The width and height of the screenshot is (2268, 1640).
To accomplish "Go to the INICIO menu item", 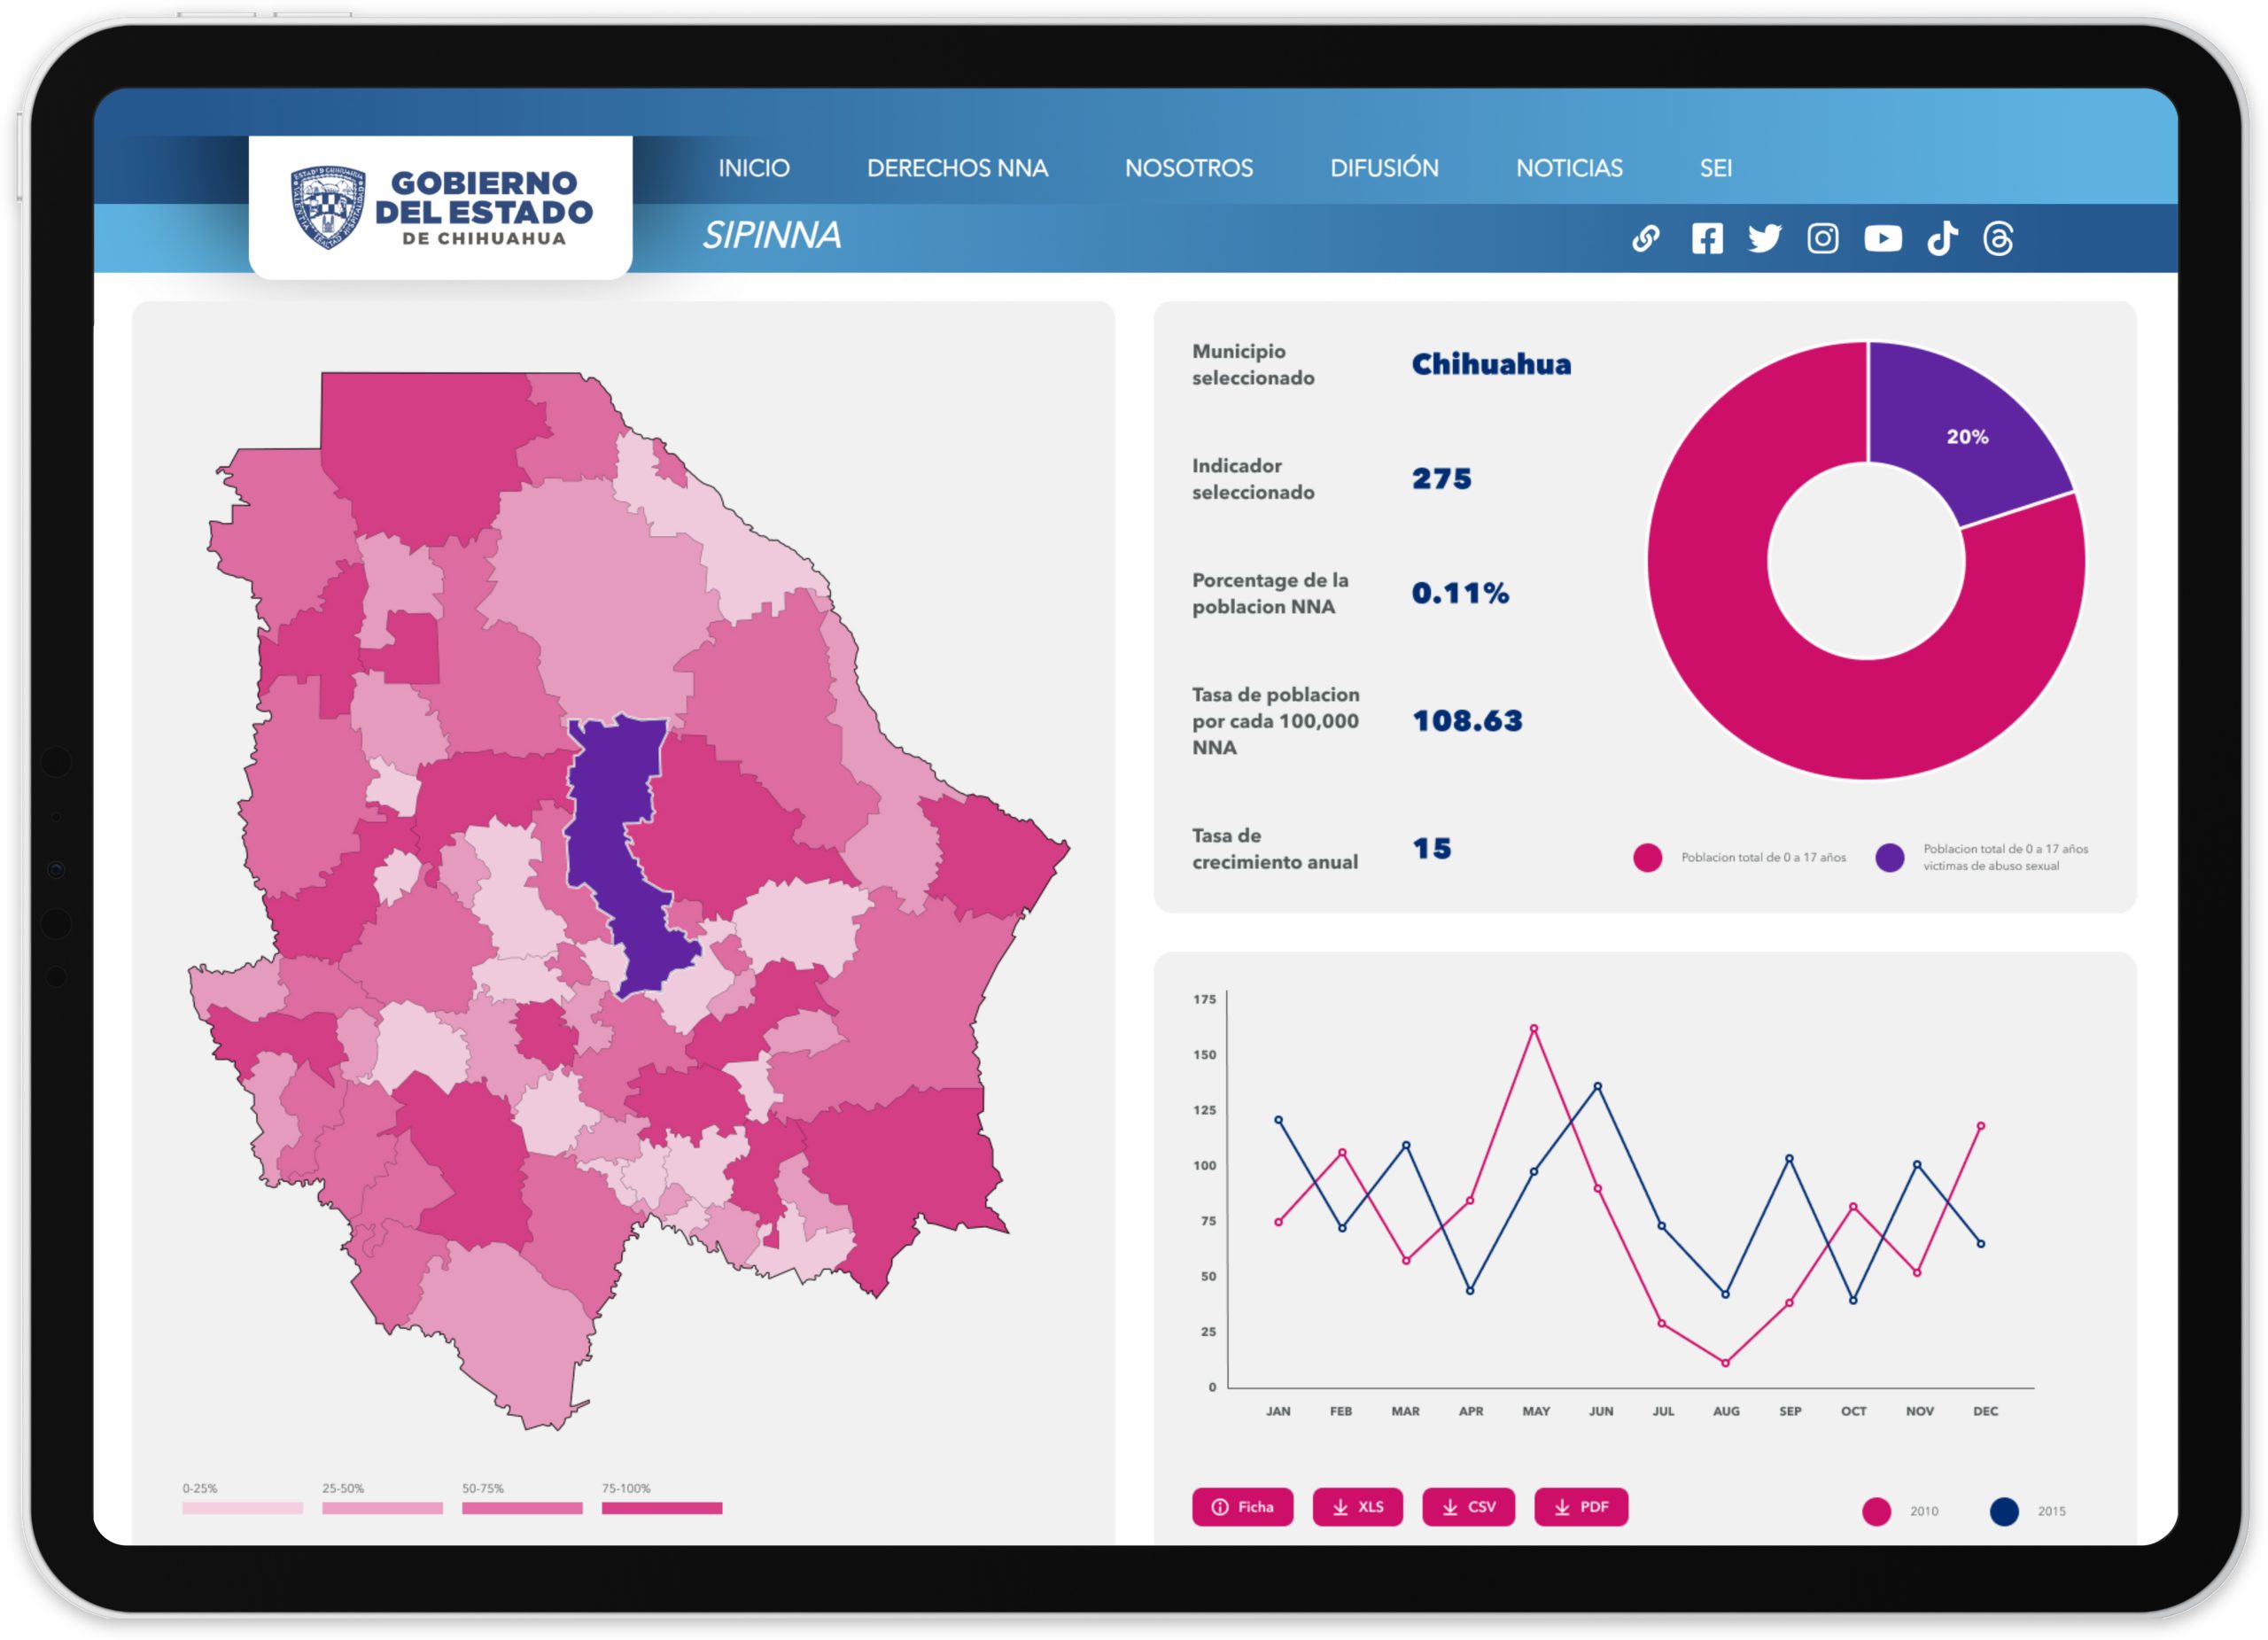I will click(753, 168).
